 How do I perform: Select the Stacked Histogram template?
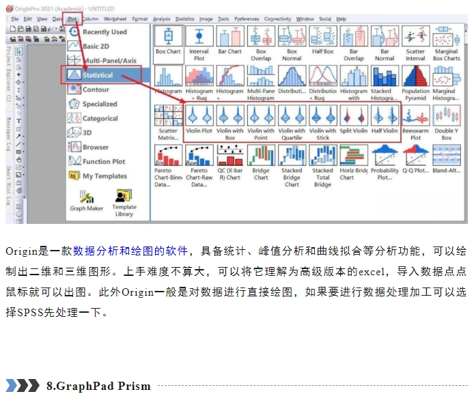(x=385, y=83)
